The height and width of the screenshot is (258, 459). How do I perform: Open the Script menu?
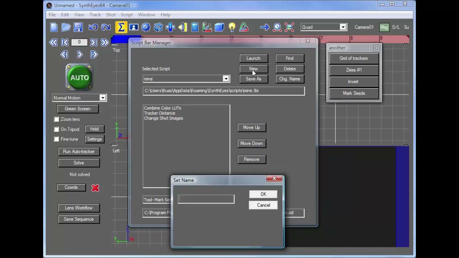click(127, 15)
